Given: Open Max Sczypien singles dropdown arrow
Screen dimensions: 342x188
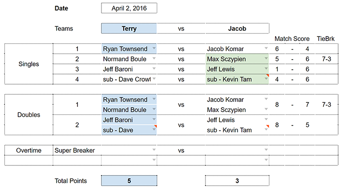Looking at the screenshot, I should [x=266, y=58].
